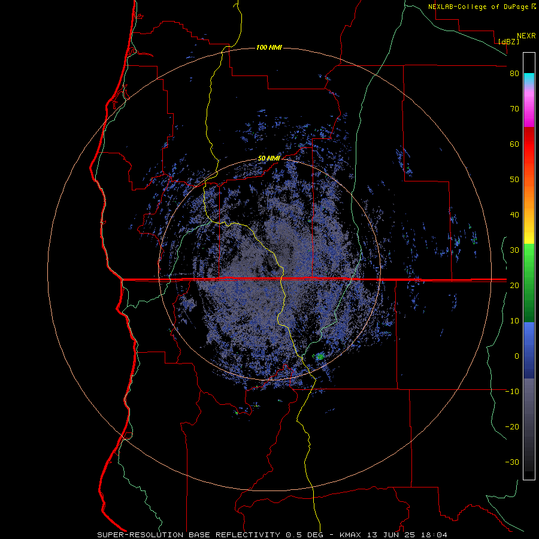539x539 pixels.
Task: Pick the cyan segment atop the color bar
Action: [x=529, y=79]
